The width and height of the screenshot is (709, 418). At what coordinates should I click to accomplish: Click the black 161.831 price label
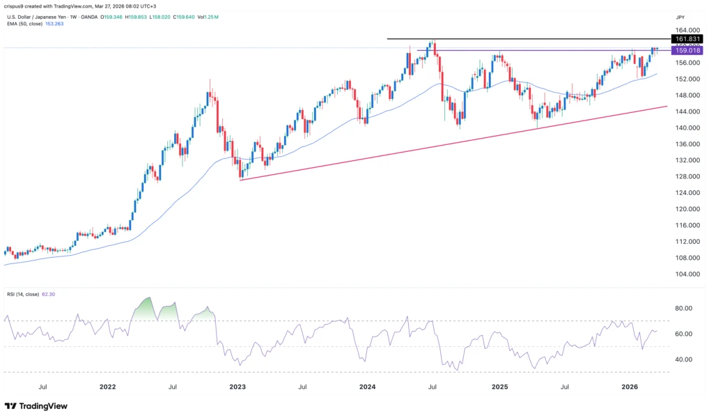687,40
